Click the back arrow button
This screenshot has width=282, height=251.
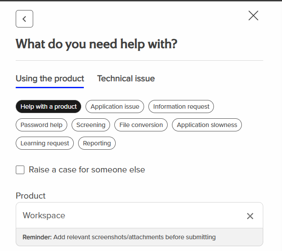pyautogui.click(x=24, y=19)
